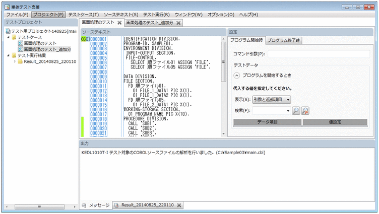
Task: Select 画面処理のテスト tree item
Action: (40, 43)
